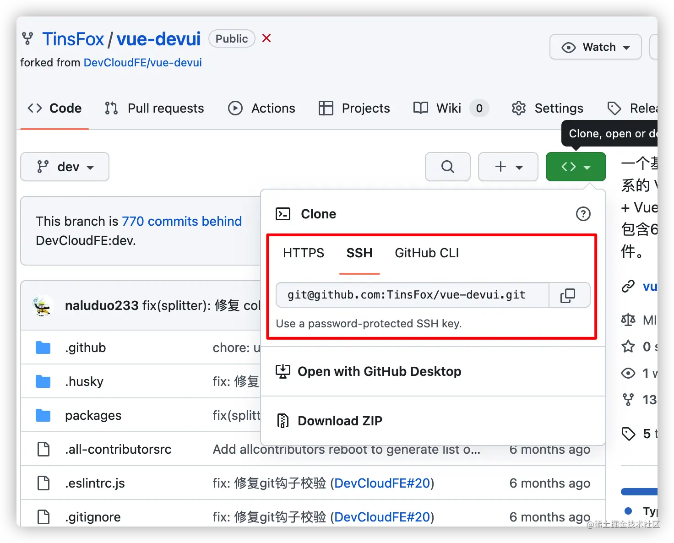
Task: Click the .github folder icon
Action: (x=43, y=348)
